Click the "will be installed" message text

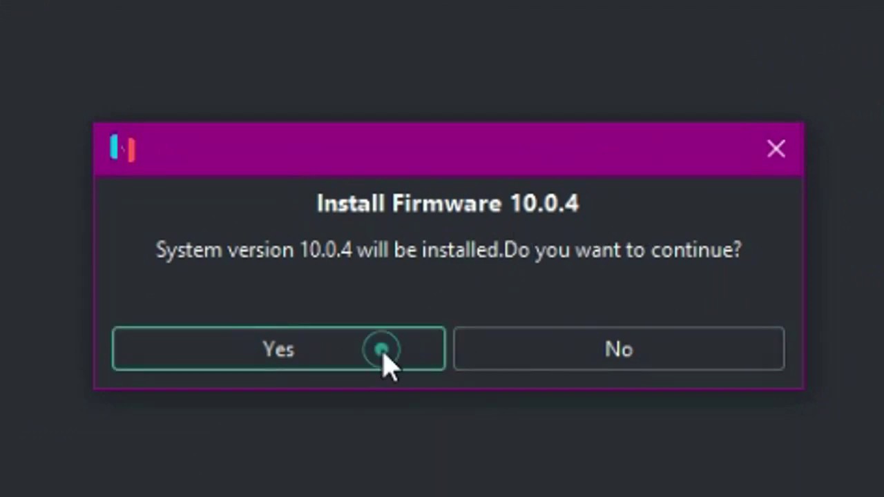tap(428, 250)
